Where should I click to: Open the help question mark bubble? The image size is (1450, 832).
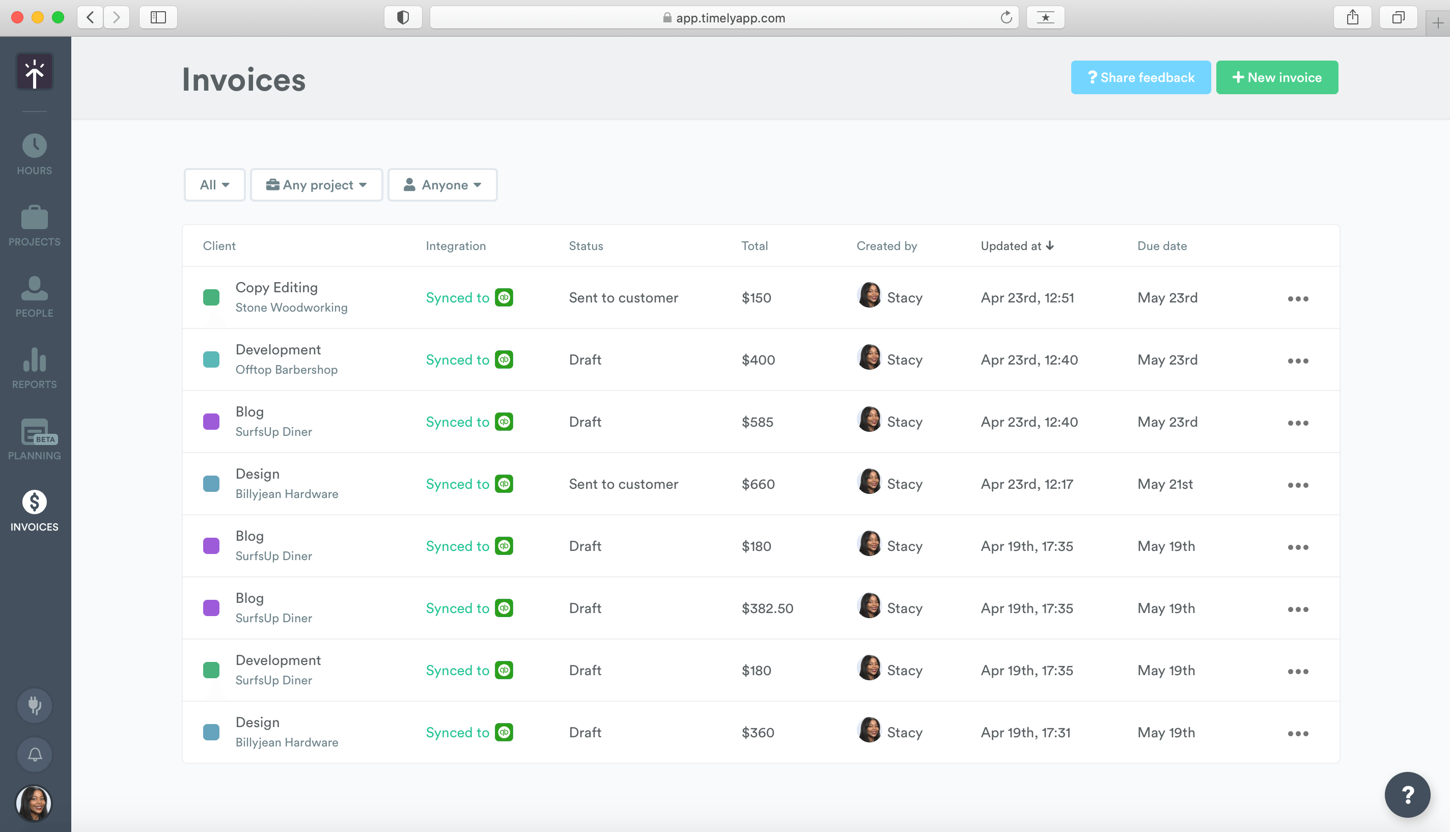(x=1407, y=794)
